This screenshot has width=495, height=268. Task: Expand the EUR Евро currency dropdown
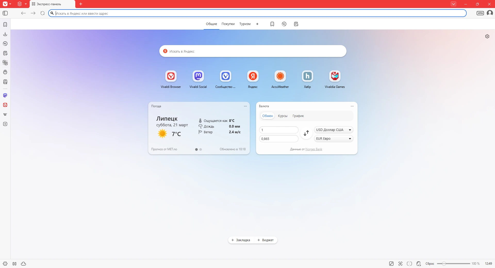(x=333, y=139)
